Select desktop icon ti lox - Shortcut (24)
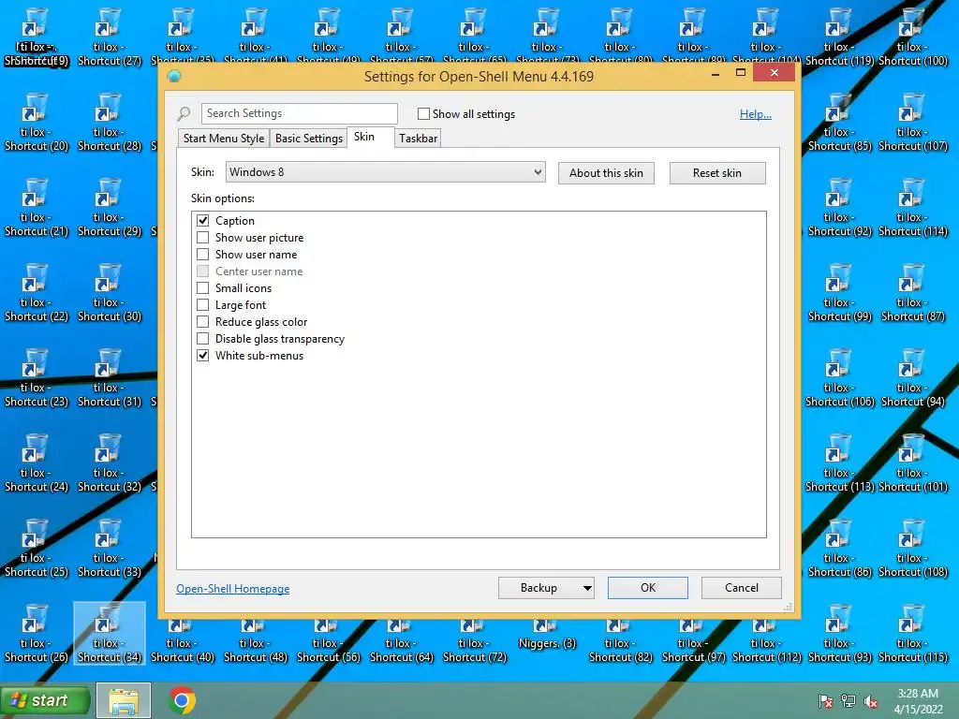The height and width of the screenshot is (719, 959). pyautogui.click(x=37, y=462)
